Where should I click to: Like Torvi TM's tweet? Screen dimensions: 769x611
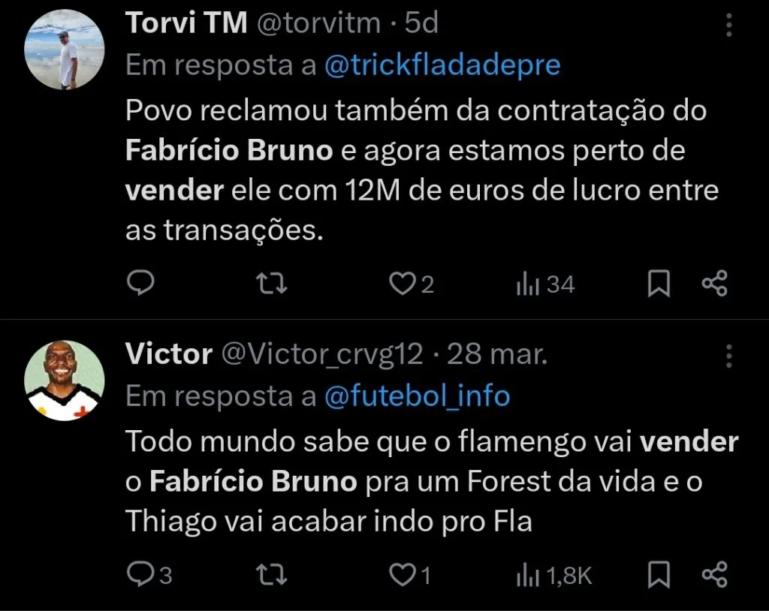click(406, 284)
